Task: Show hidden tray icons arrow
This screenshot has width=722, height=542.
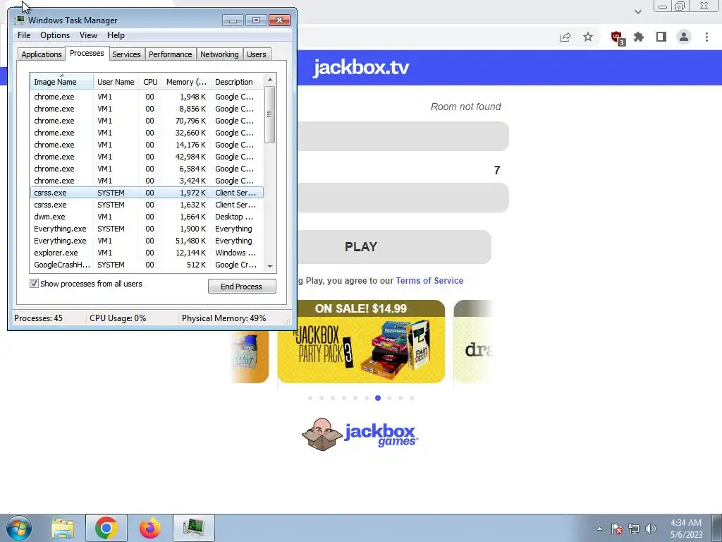Action: pos(599,529)
